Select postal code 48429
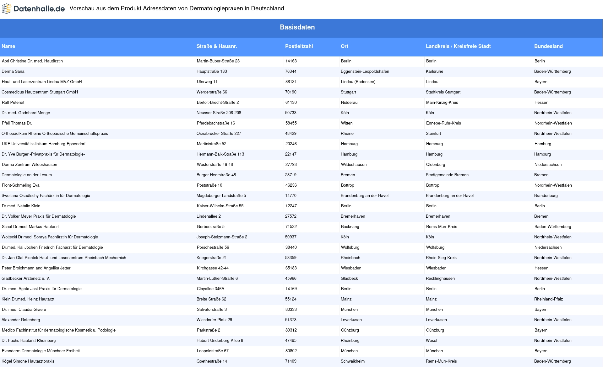 coord(291,134)
